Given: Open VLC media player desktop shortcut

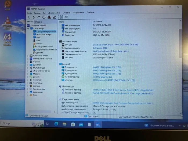Looking at the screenshot, I should click(x=7, y=23).
